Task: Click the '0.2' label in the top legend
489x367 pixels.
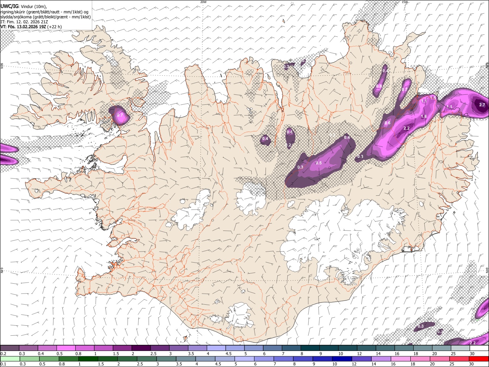Action: pos(3,354)
